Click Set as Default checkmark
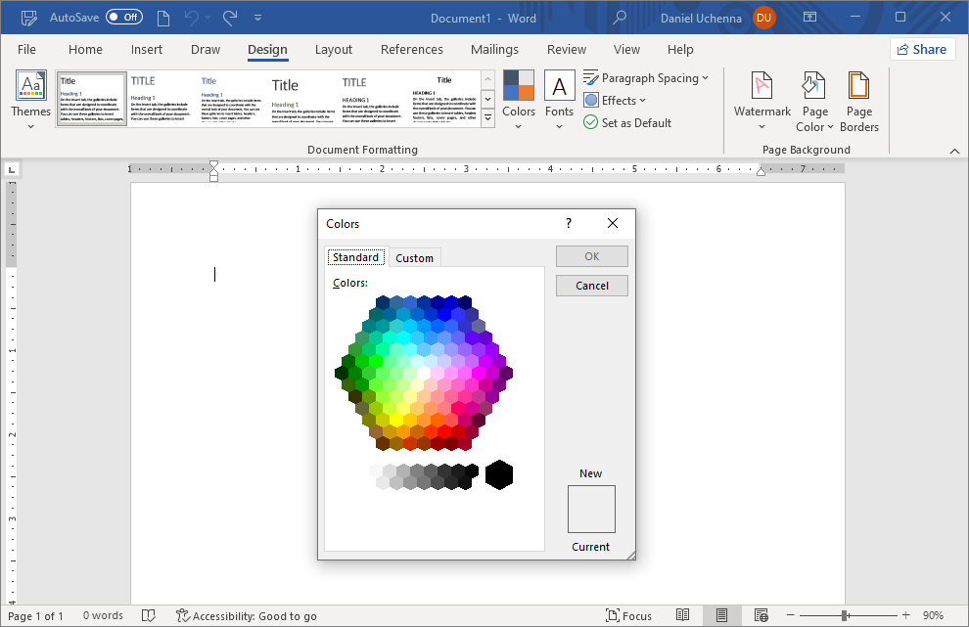 [590, 122]
